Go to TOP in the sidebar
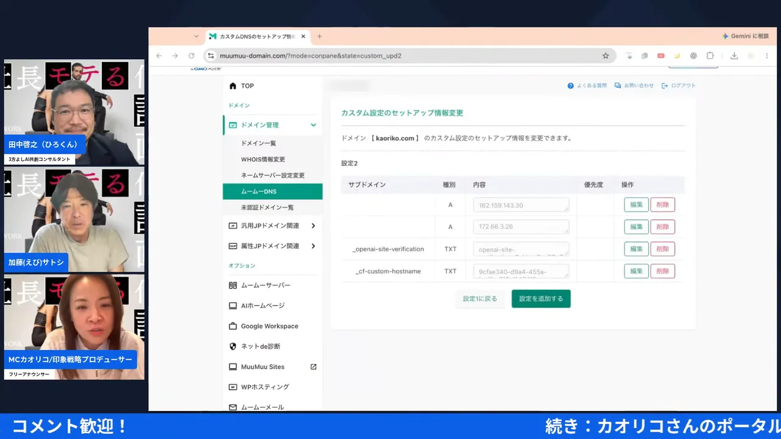This screenshot has height=439, width=781. [x=247, y=86]
